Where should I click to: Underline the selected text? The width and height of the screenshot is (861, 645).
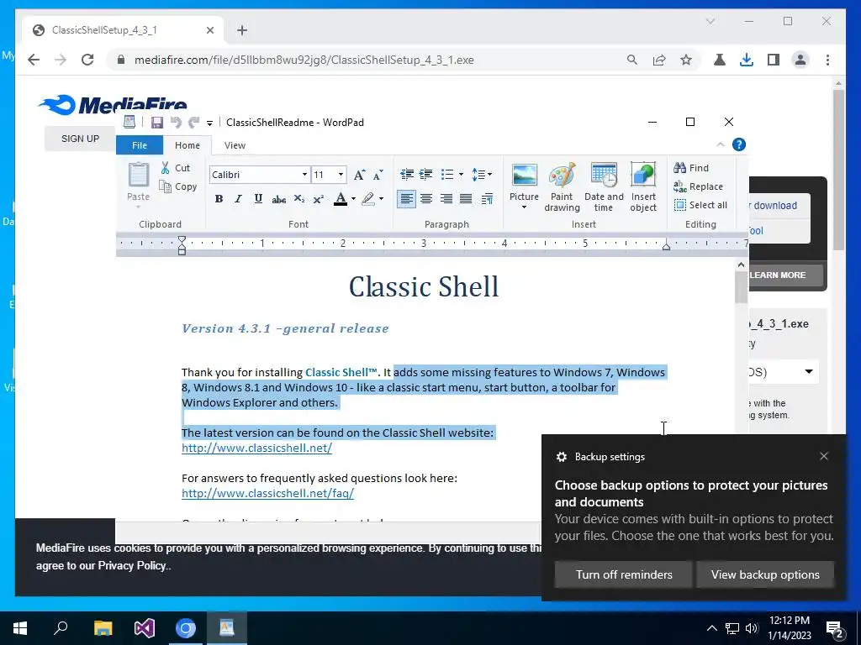click(x=258, y=198)
